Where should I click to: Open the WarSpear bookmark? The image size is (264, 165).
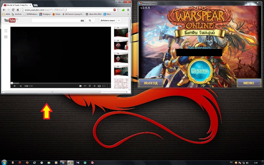click(45, 14)
